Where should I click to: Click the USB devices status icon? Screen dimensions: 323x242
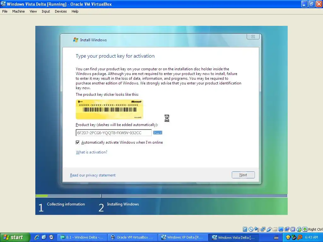tap(269, 229)
